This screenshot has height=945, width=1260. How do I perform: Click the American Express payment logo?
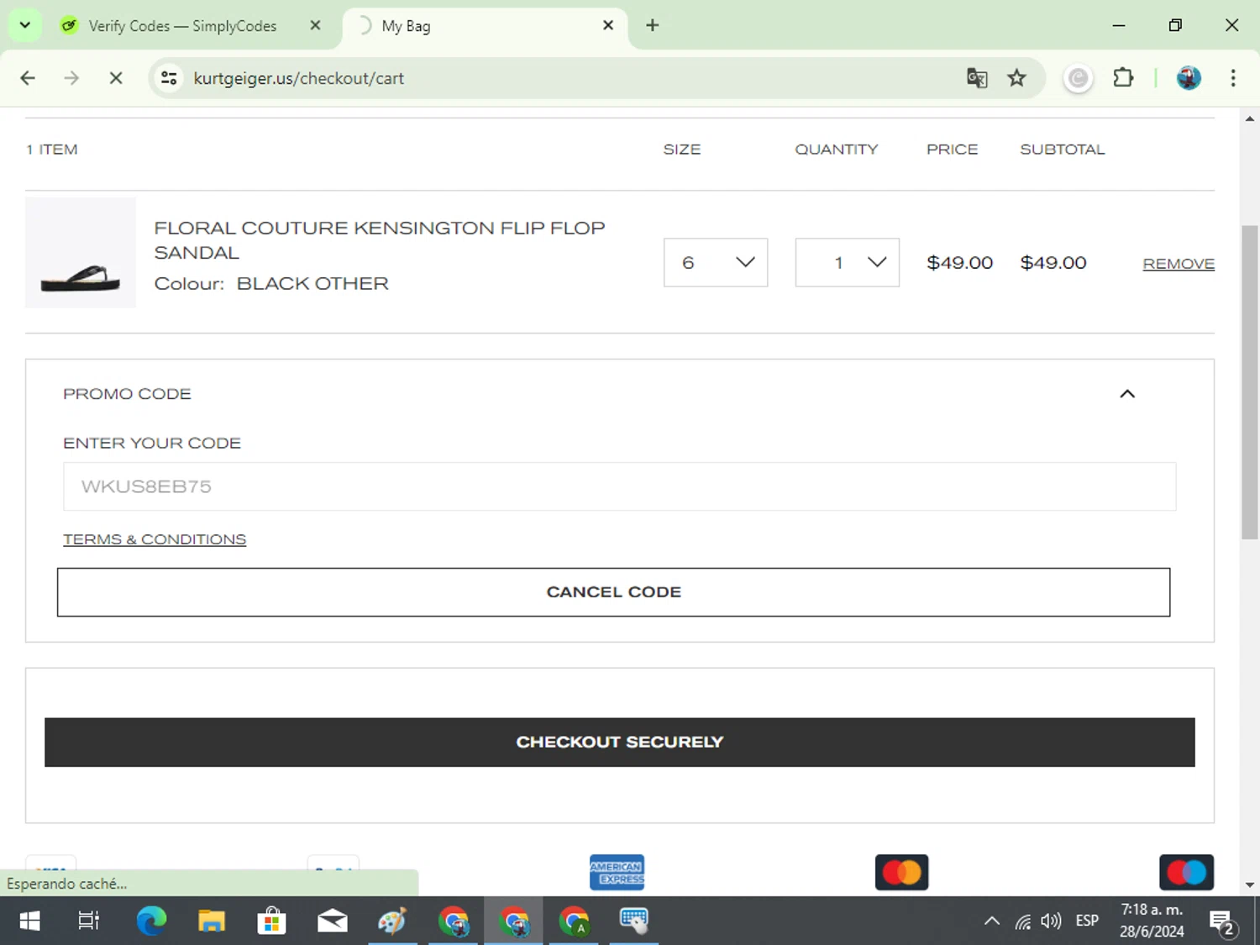617,873
